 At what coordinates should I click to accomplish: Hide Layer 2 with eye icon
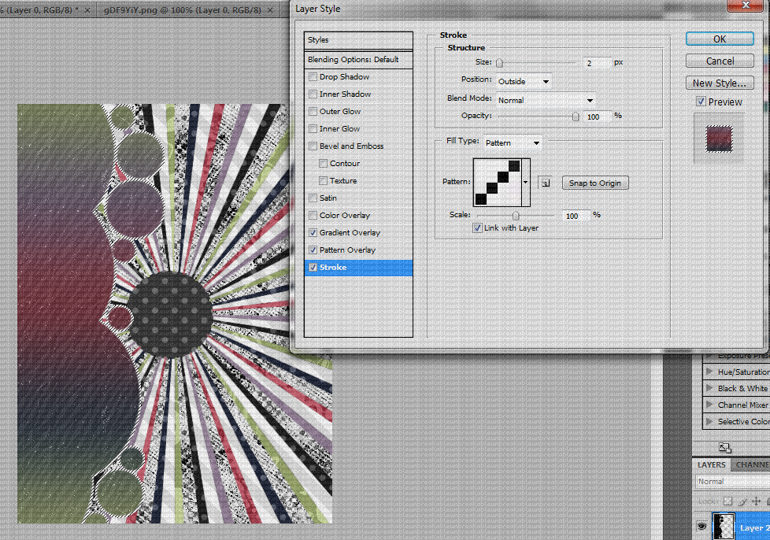tap(702, 527)
